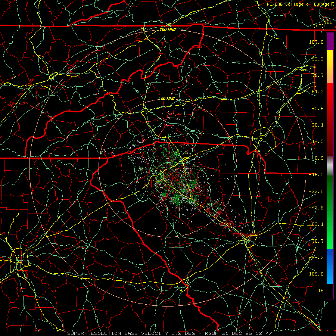Click the -78.7 velocity scale value

tap(316, 241)
